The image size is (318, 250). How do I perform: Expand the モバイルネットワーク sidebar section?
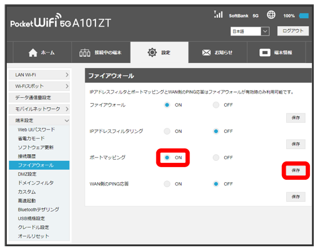40,109
